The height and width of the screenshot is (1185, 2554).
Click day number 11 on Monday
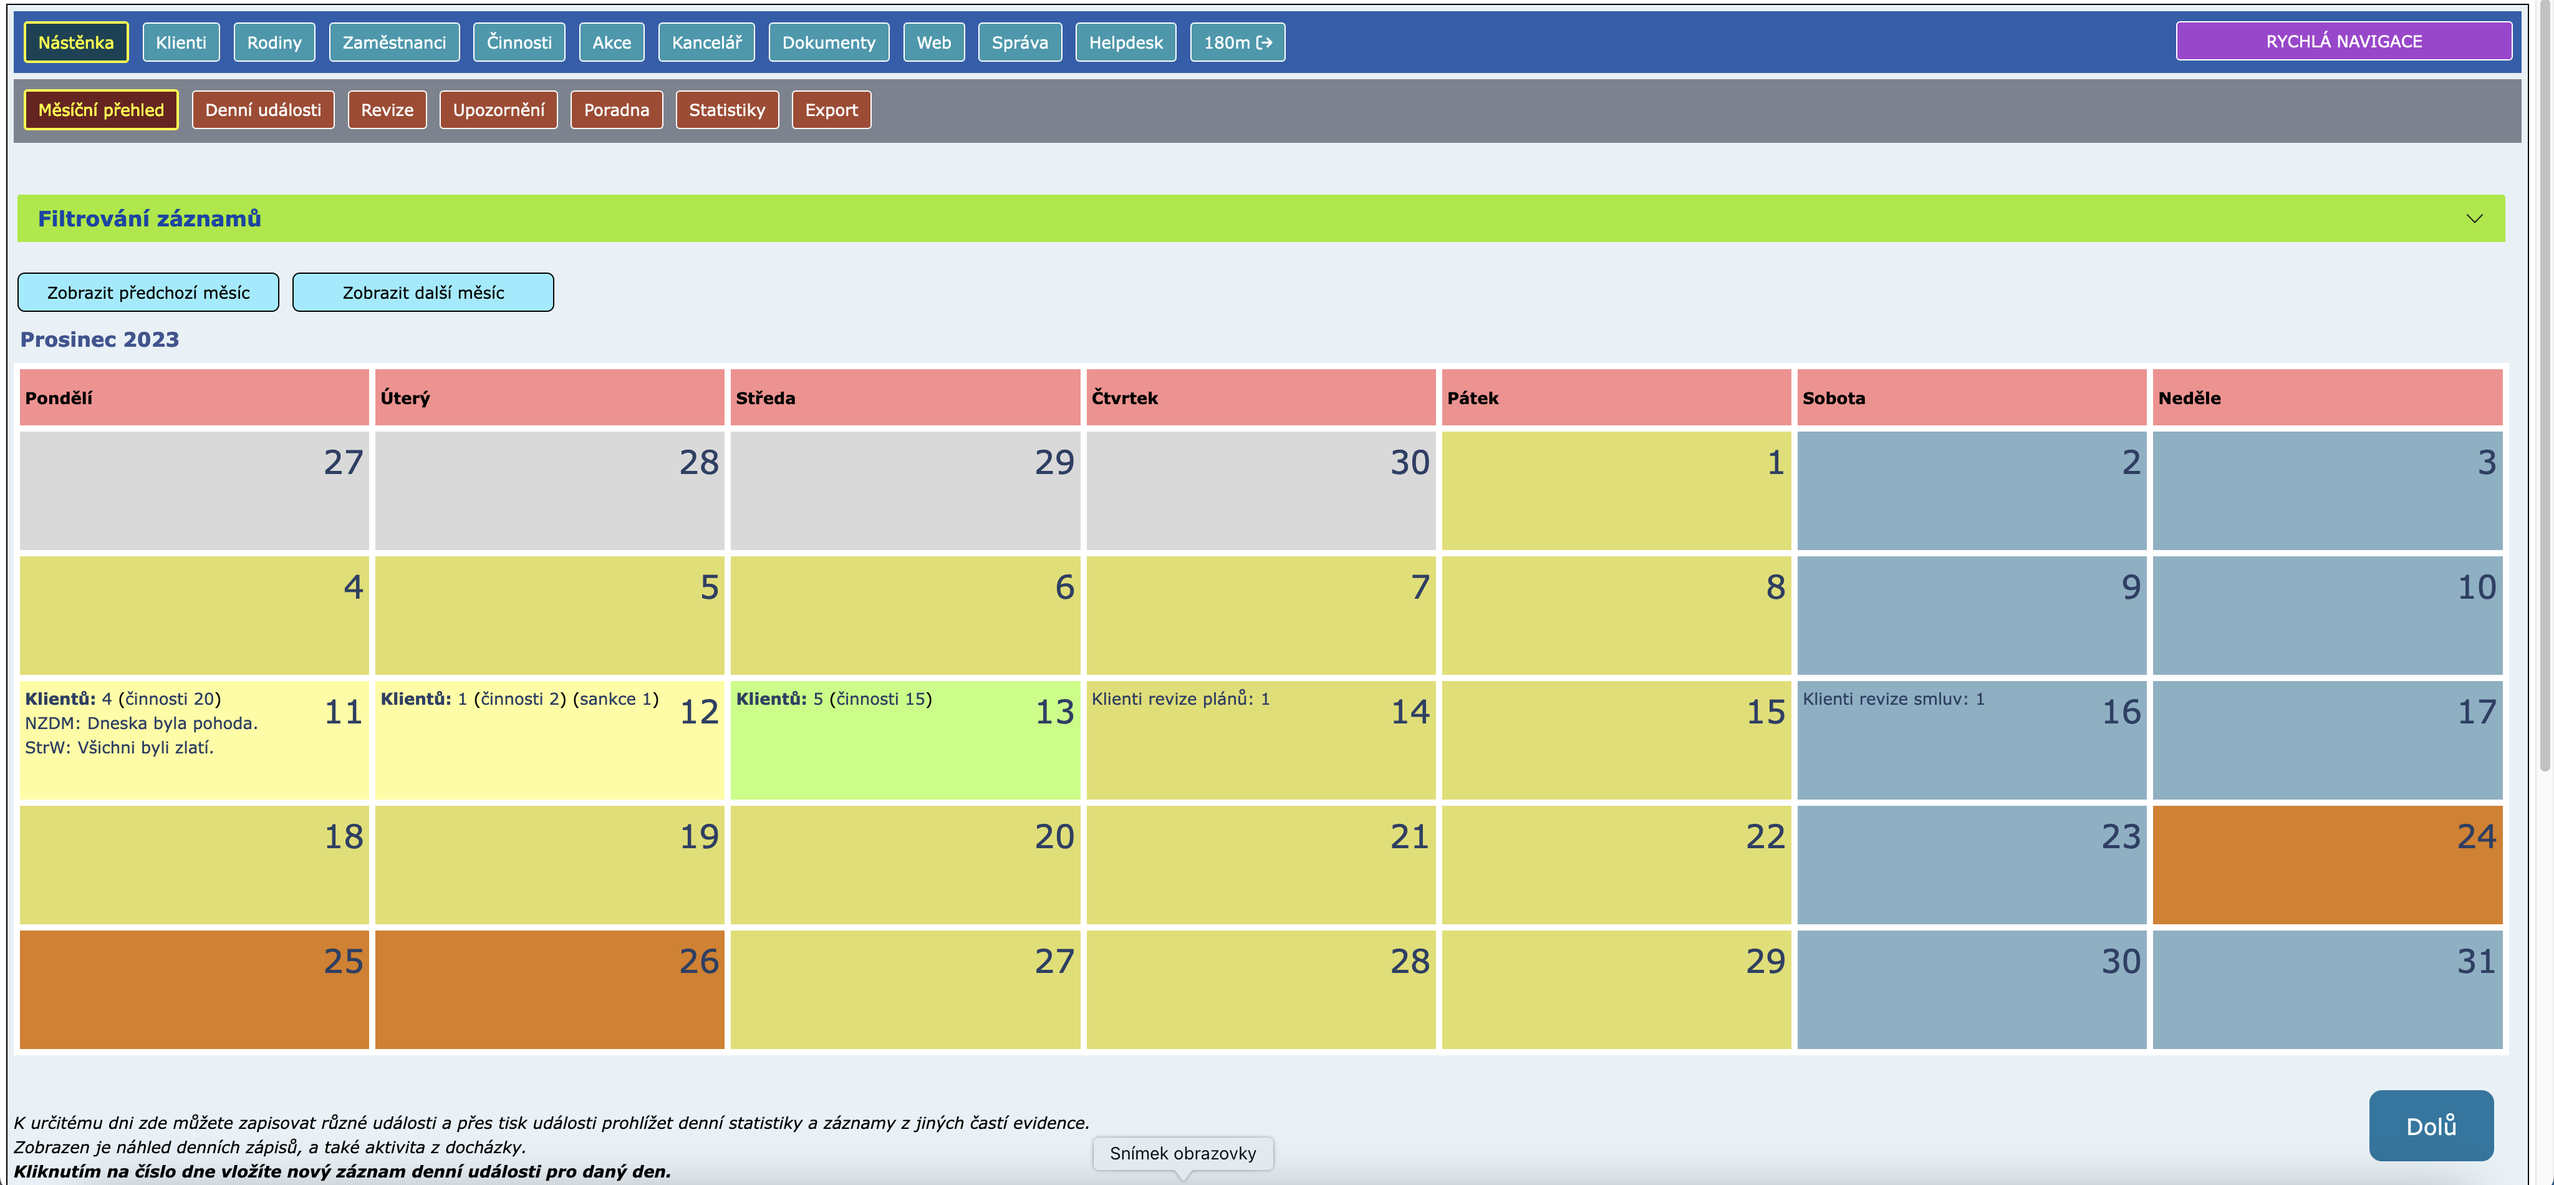(x=343, y=712)
